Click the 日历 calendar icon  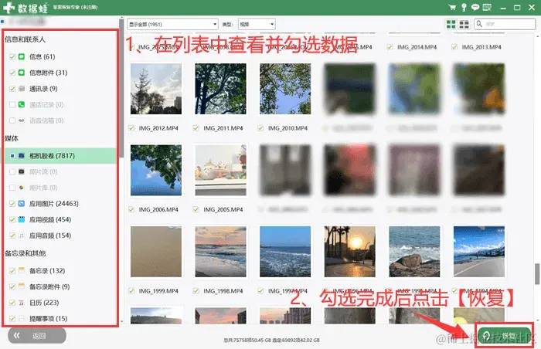click(x=22, y=303)
